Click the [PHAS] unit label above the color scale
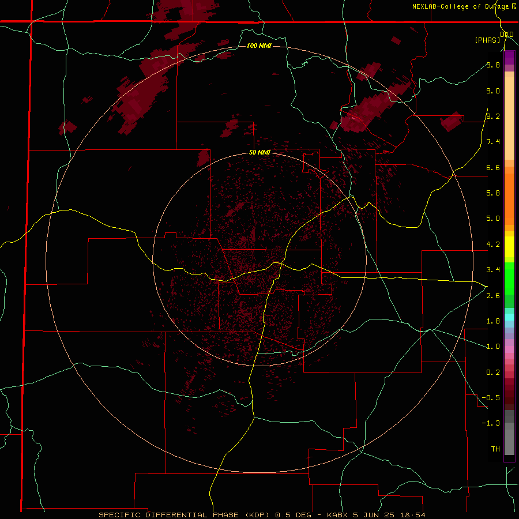The image size is (519, 519). click(x=487, y=40)
